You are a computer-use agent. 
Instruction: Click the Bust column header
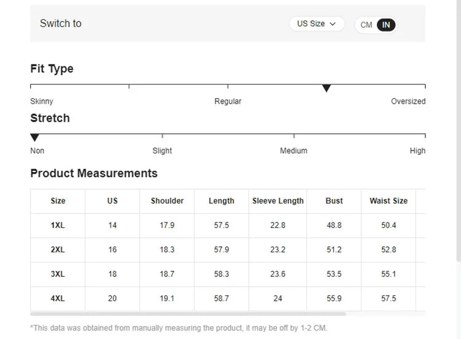coord(334,201)
